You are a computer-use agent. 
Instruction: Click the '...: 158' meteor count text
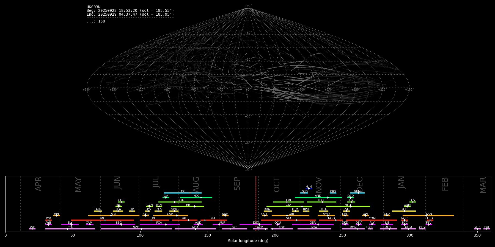96,21
